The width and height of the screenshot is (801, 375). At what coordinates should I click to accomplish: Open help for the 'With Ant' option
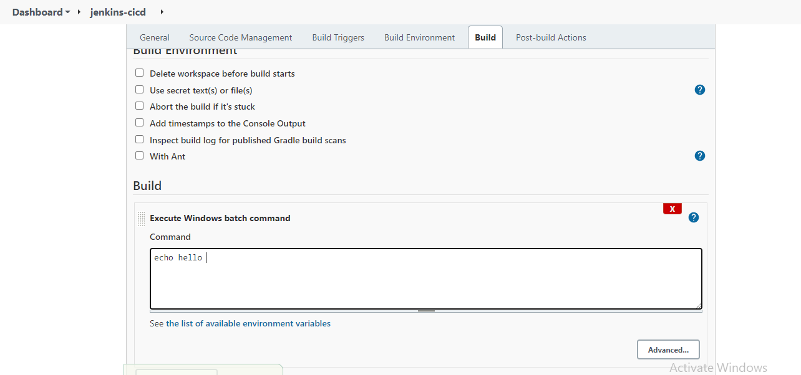[x=699, y=156]
